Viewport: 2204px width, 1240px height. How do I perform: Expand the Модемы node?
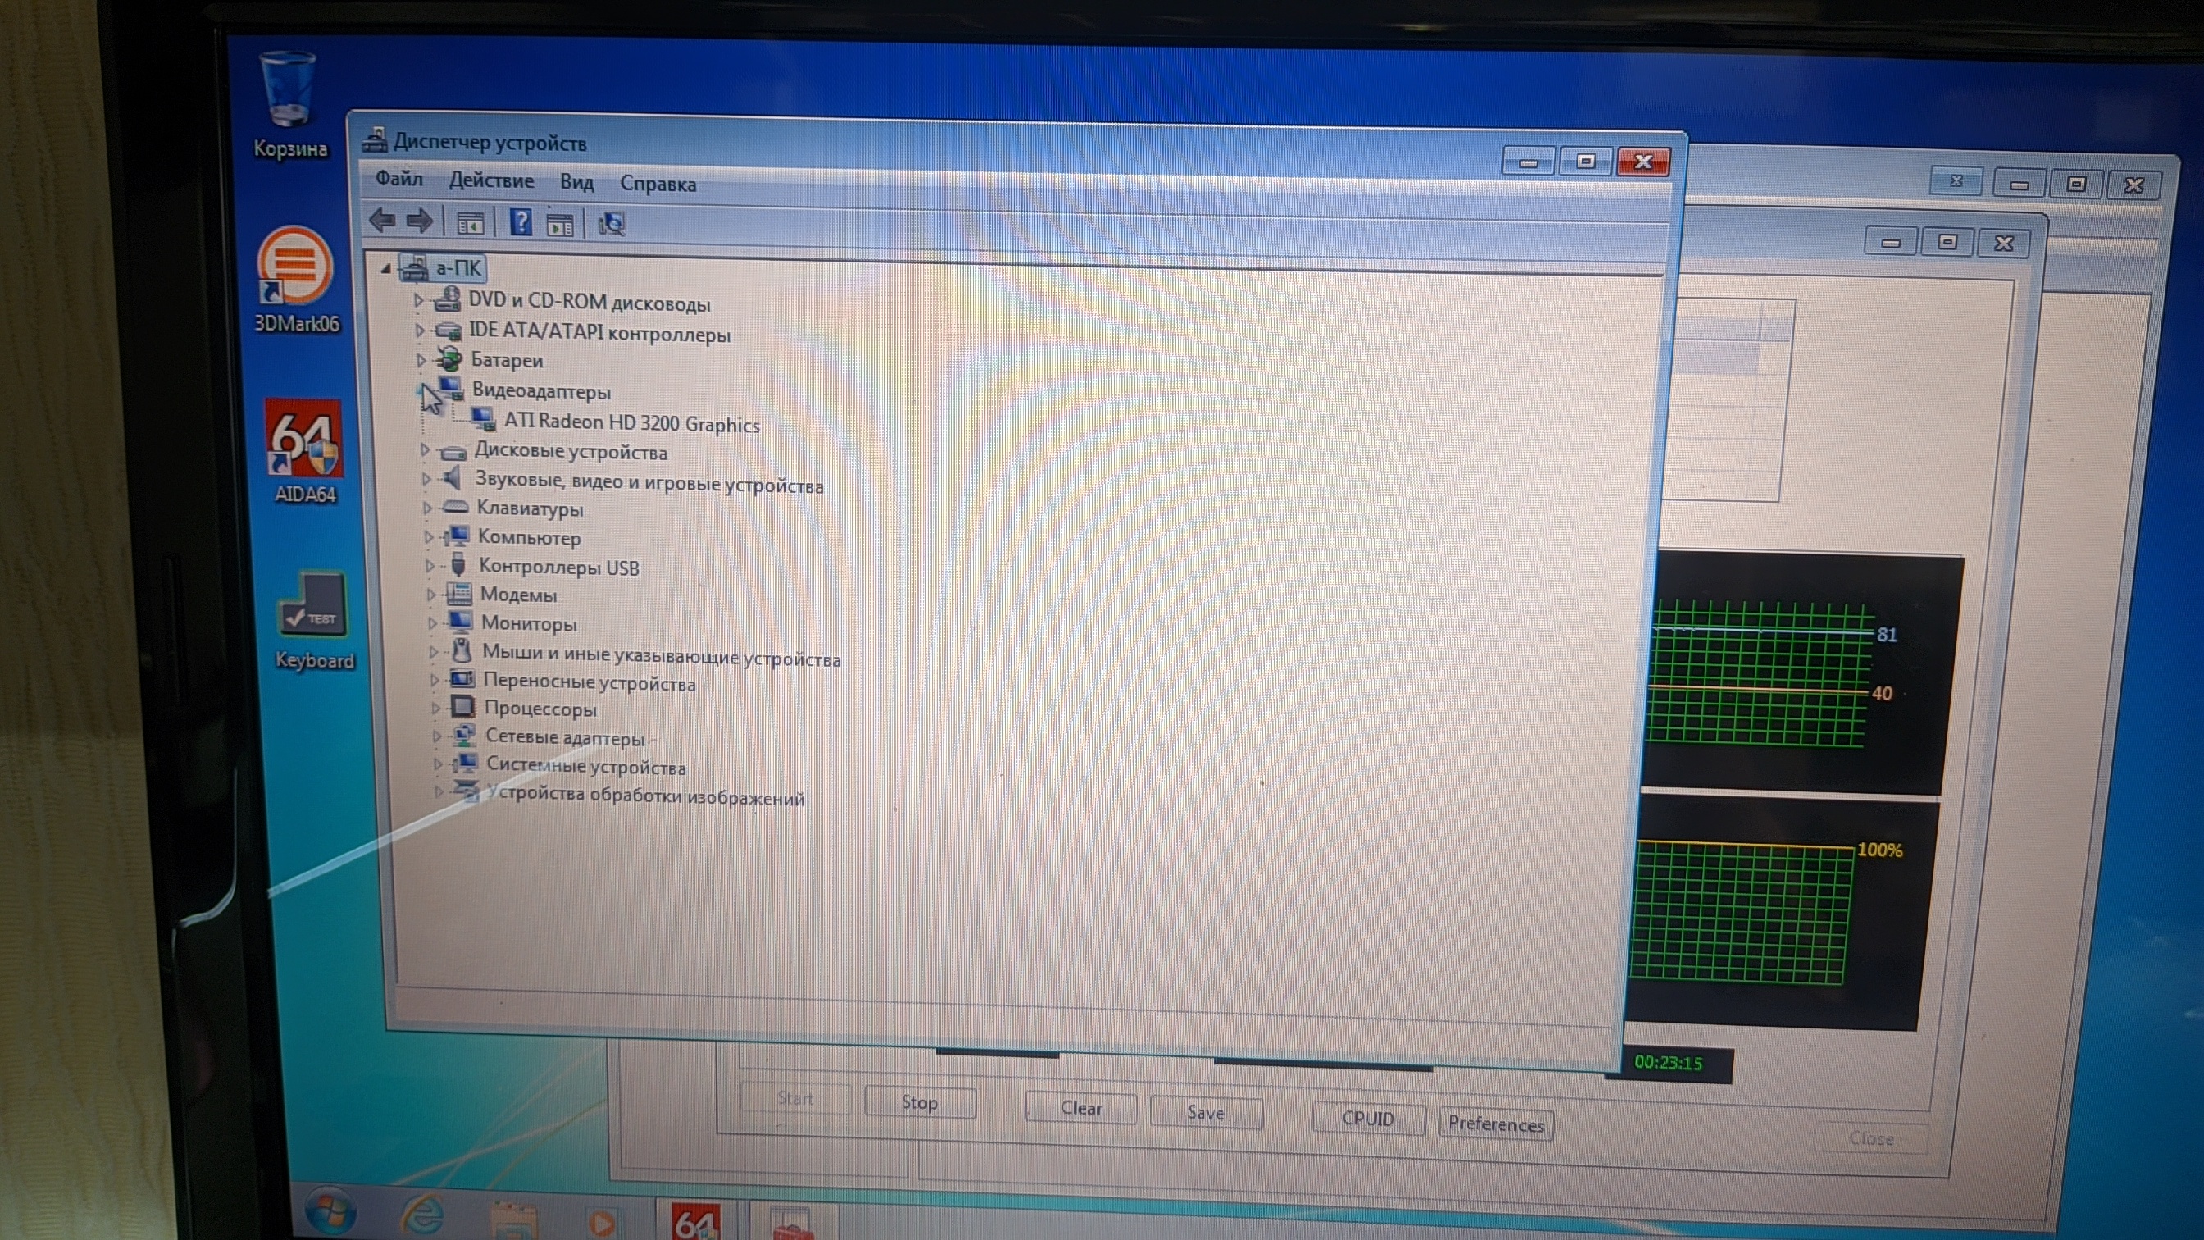[x=431, y=594]
